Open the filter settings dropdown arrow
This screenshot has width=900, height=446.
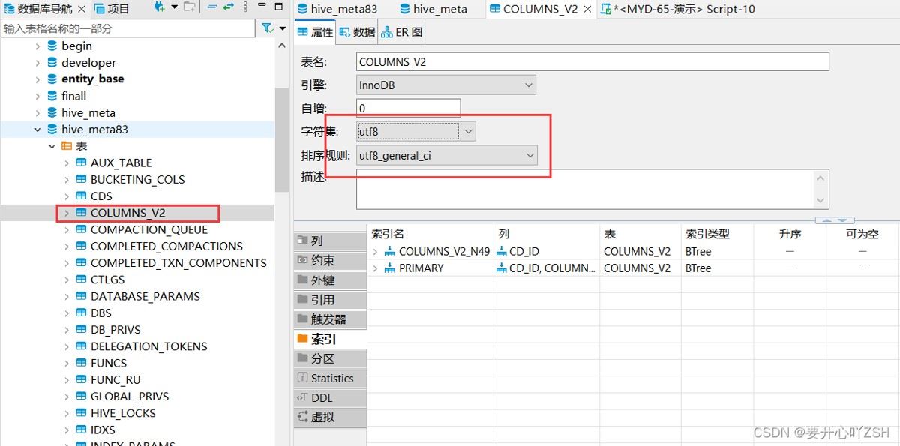[x=283, y=28]
